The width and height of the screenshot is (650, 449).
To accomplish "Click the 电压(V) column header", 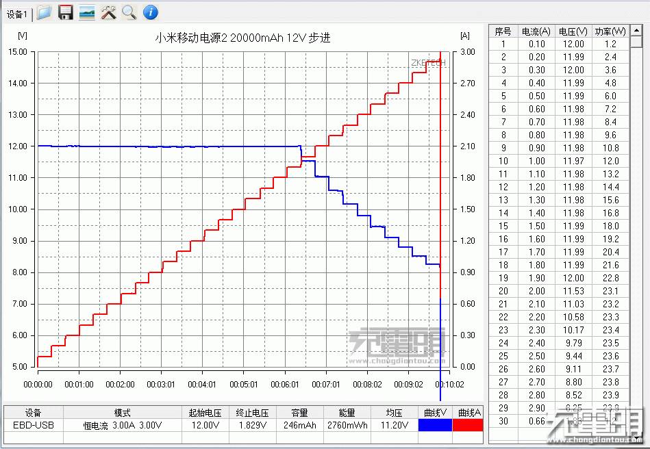I will pos(573,31).
